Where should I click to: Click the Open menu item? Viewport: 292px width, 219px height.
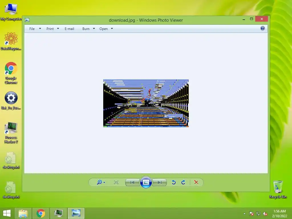tap(104, 29)
